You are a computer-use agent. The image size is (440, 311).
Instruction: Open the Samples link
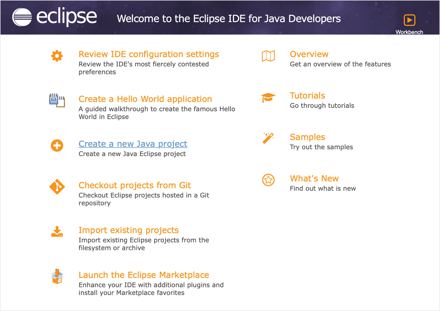[x=307, y=137]
